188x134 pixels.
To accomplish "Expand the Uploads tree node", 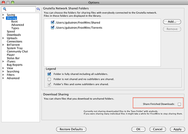I will pyautogui.click(x=3, y=38).
